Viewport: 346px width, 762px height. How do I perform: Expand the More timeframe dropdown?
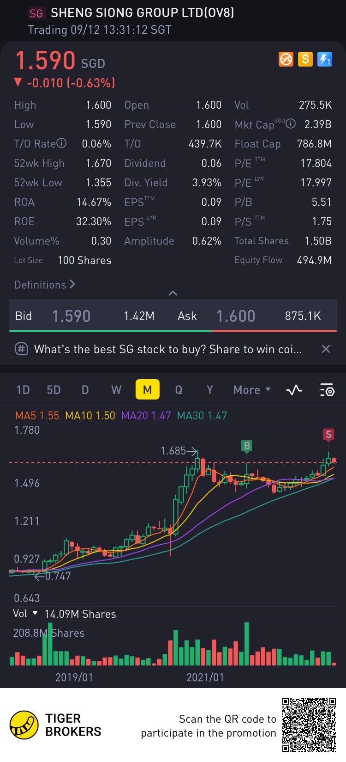tap(252, 390)
